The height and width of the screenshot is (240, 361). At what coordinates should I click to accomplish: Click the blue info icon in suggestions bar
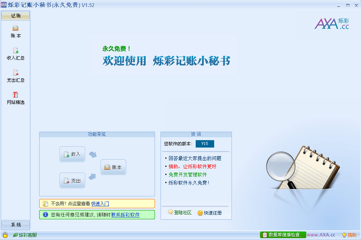click(x=45, y=214)
